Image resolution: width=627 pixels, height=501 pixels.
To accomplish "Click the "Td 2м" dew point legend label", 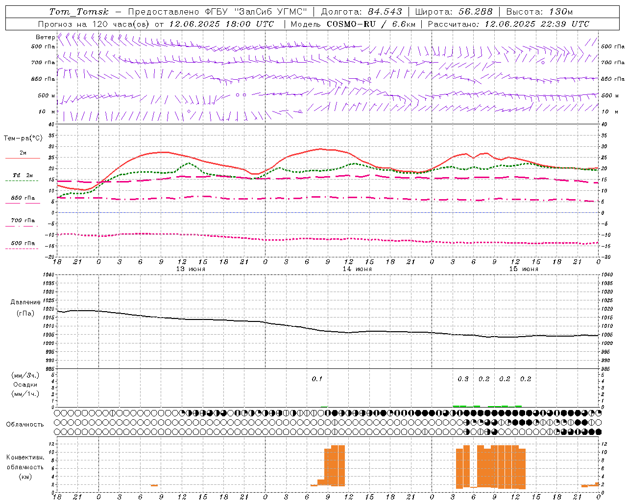I will [x=23, y=175].
